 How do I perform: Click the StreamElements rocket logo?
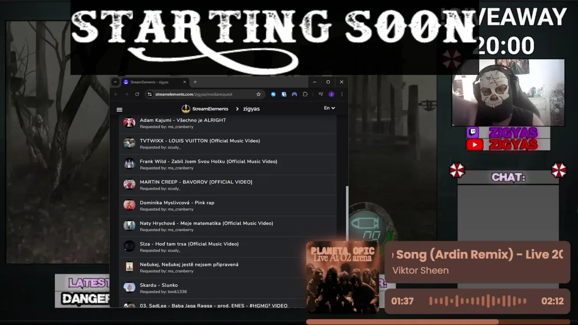click(186, 109)
